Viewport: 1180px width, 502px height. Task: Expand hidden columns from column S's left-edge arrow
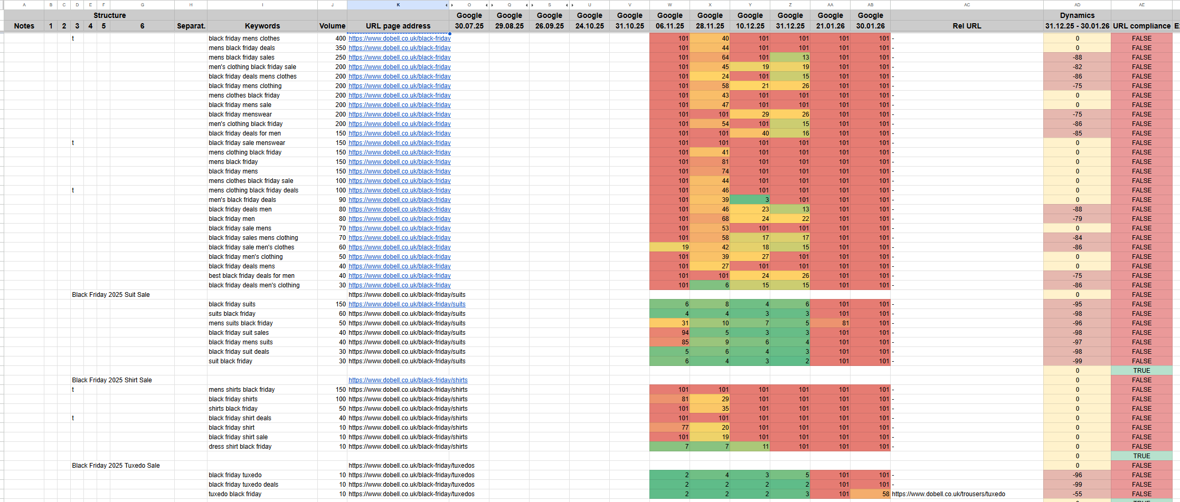533,5
